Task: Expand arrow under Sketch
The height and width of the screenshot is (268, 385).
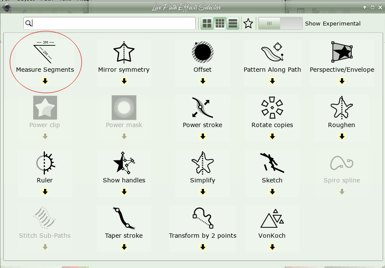Action: [x=272, y=191]
